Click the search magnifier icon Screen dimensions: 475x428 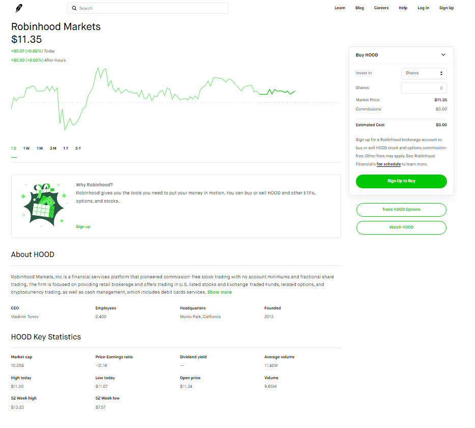pos(74,8)
